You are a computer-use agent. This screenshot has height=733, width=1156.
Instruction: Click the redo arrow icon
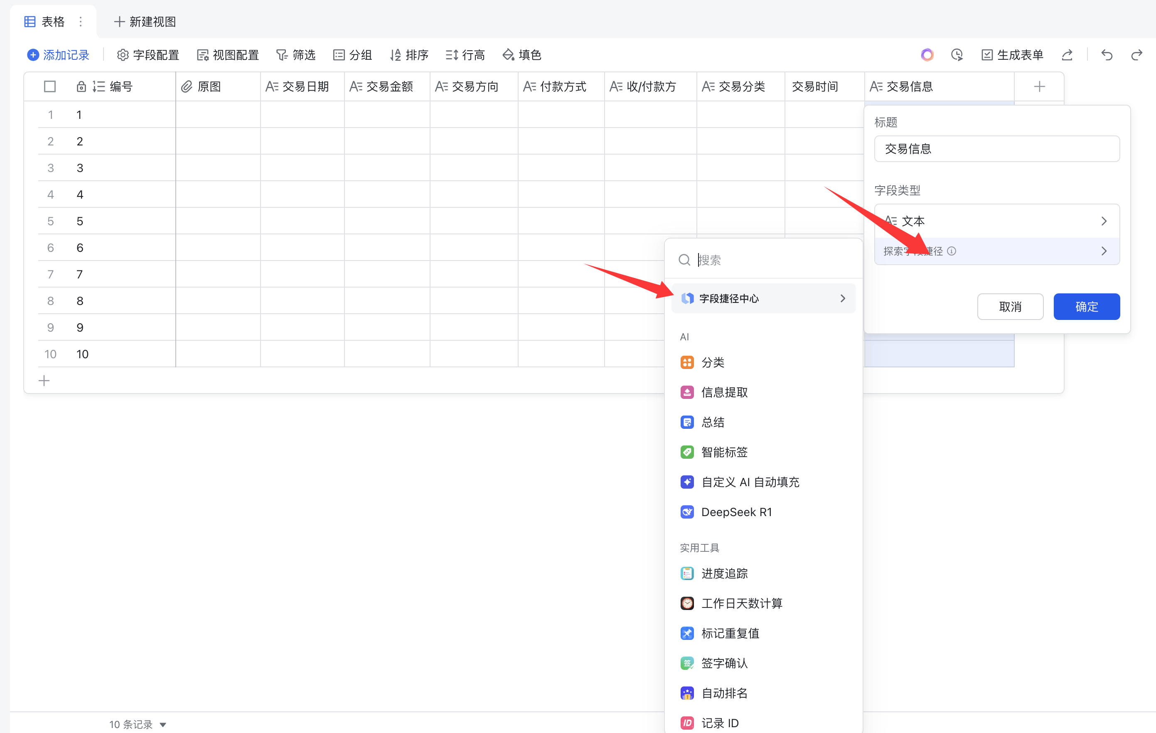[1136, 55]
